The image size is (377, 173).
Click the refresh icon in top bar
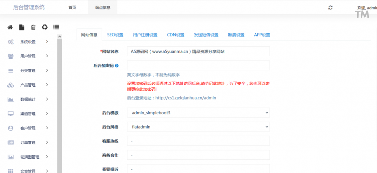pyautogui.click(x=330, y=7)
